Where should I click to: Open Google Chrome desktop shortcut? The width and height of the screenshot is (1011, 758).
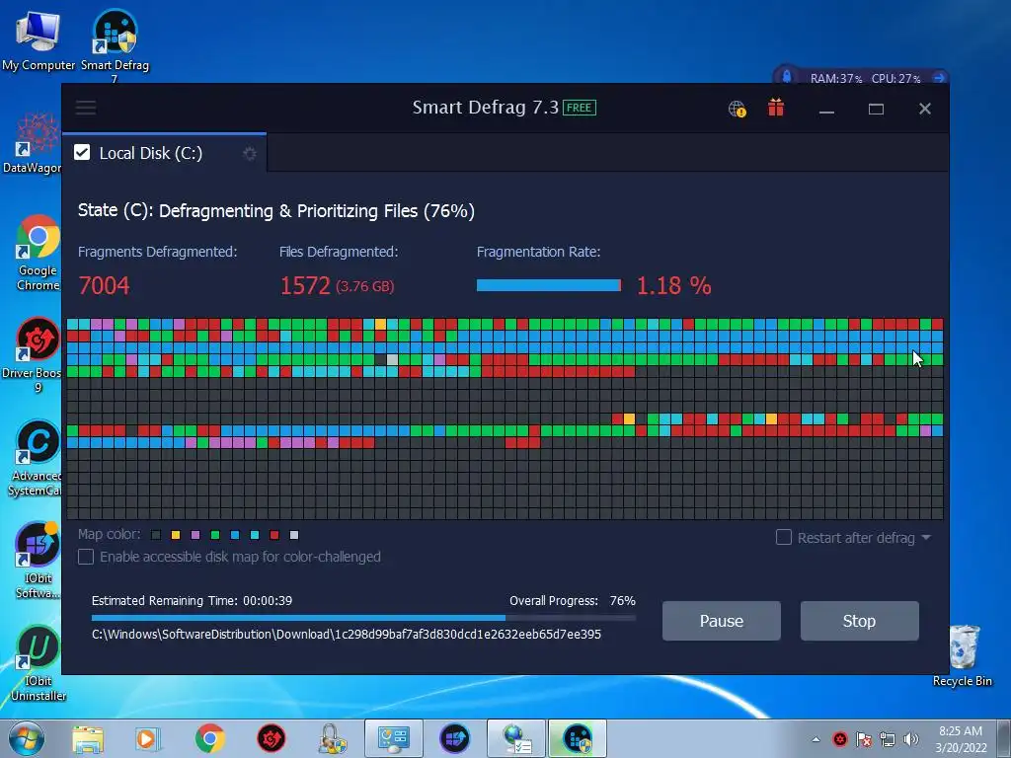38,253
